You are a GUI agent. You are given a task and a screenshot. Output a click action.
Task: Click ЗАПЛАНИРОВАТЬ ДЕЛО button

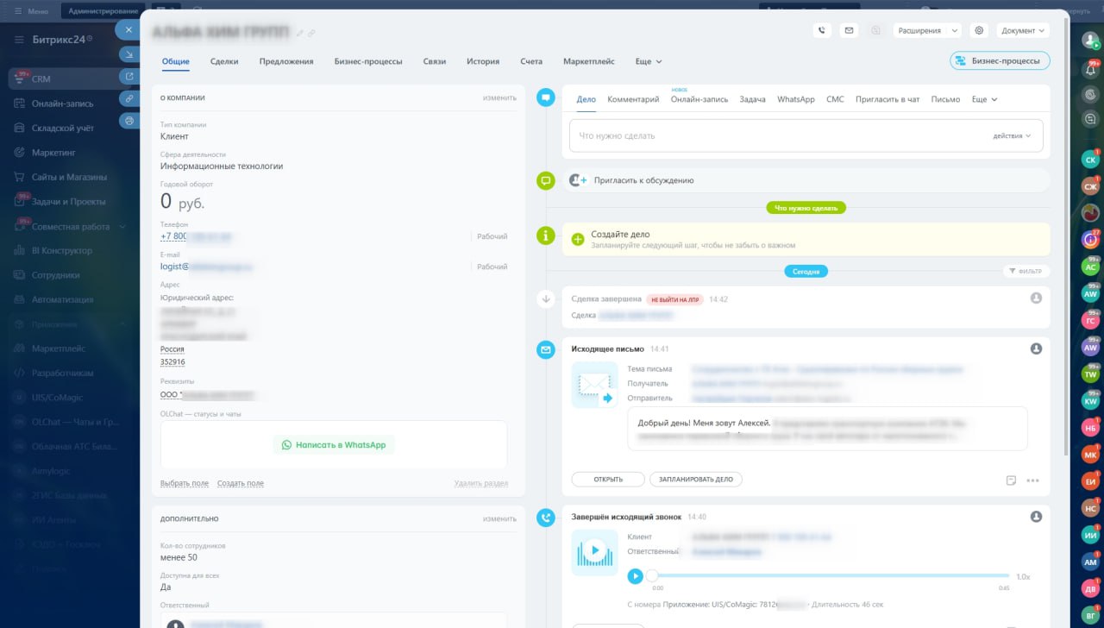pos(695,480)
